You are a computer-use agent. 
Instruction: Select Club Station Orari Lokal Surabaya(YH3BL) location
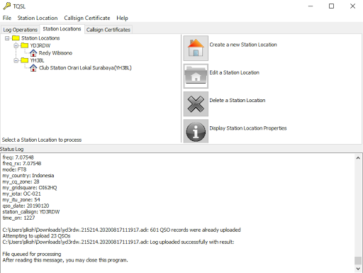coord(85,68)
